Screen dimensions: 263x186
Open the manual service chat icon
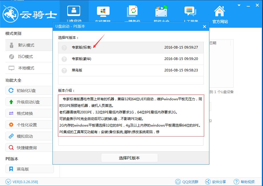click(190, 11)
